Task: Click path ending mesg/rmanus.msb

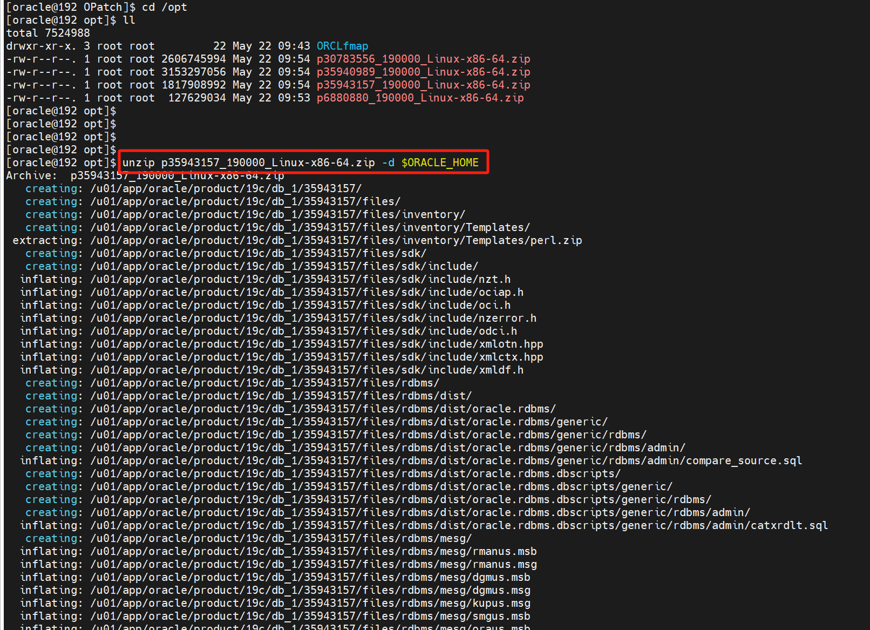Action: tap(314, 551)
